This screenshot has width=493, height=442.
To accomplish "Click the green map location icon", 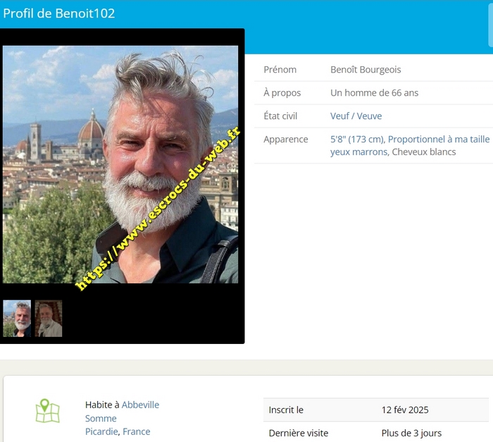I will click(48, 411).
